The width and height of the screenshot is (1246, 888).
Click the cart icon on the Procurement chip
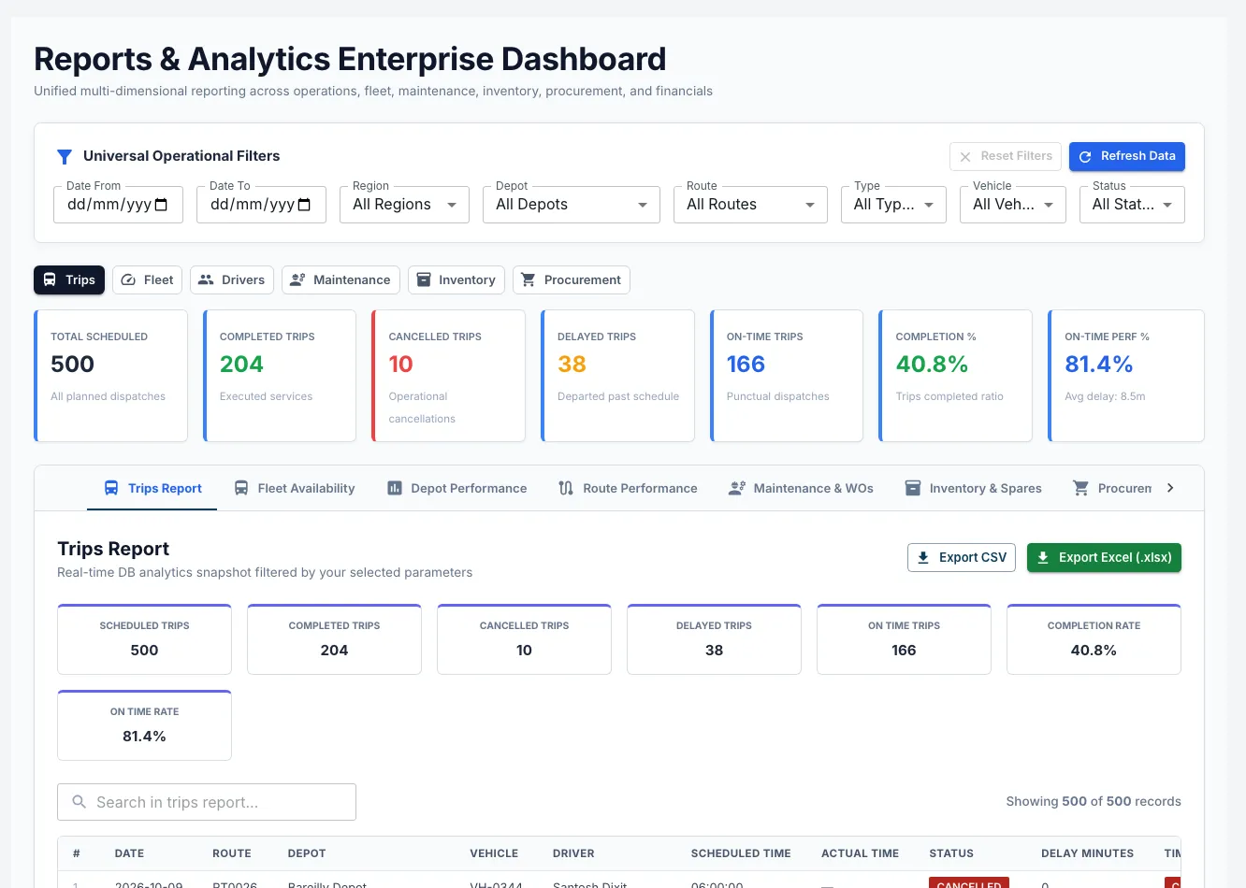pyautogui.click(x=529, y=279)
